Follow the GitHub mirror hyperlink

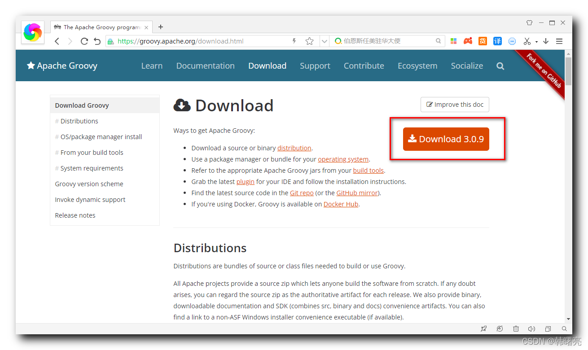click(357, 193)
